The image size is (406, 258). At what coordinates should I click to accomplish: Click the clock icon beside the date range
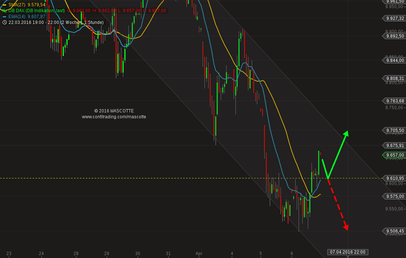pos(4,22)
